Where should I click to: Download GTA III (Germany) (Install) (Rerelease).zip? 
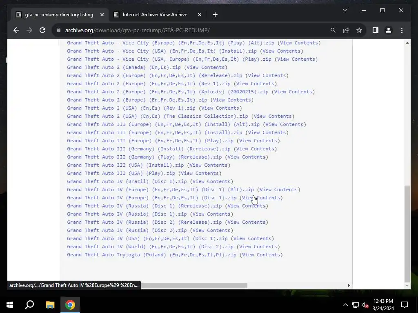(149, 149)
